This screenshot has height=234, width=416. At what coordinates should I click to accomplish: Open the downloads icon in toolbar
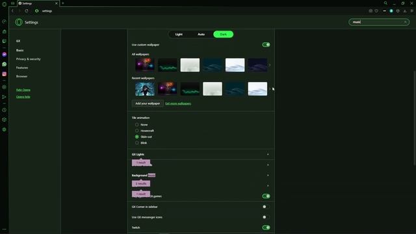pyautogui.click(x=405, y=11)
